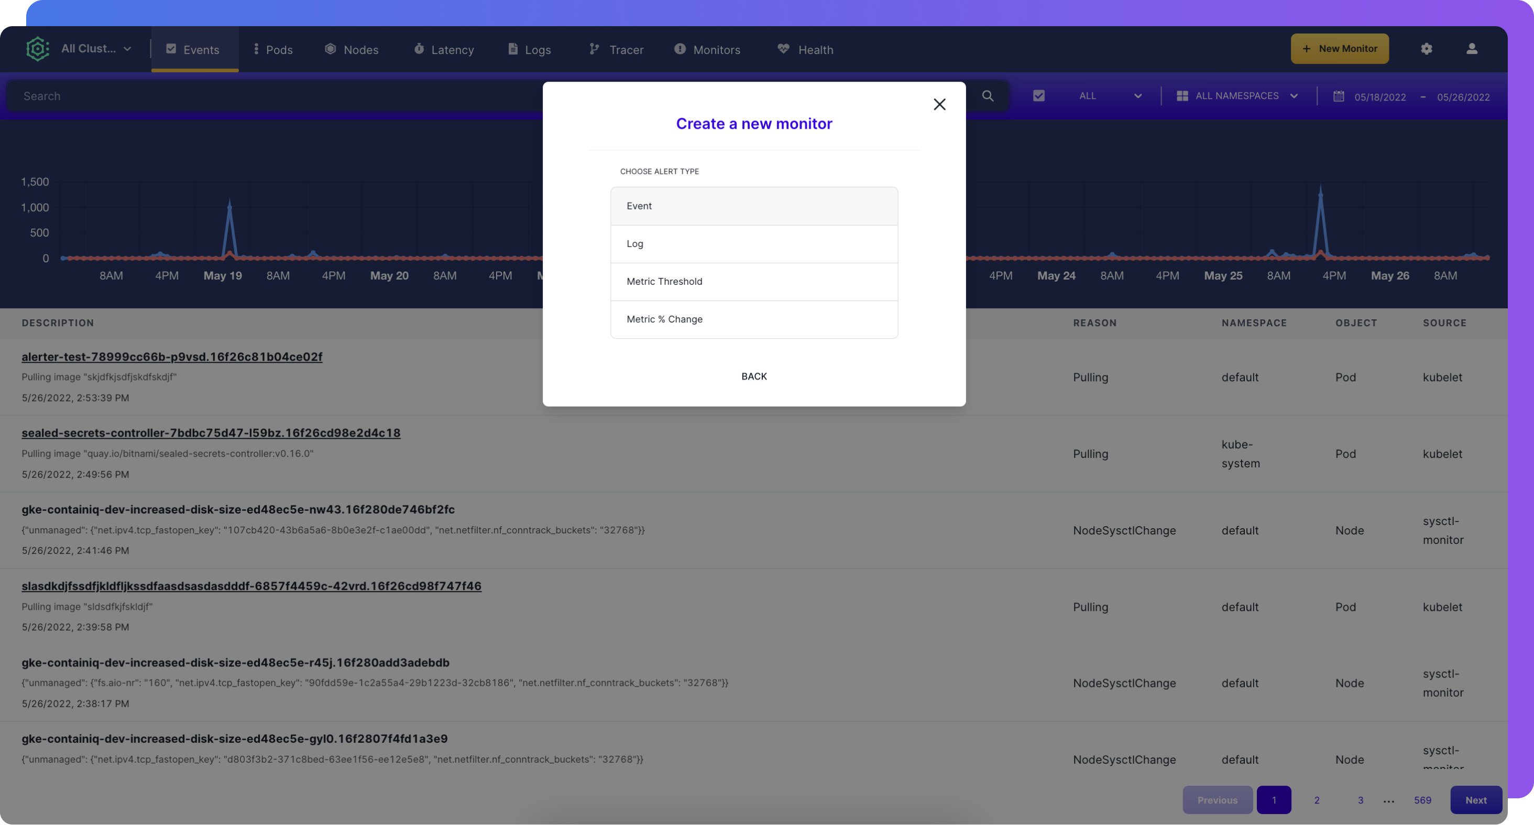Click BACK in the monitor dialog
Image resolution: width=1534 pixels, height=825 pixels.
pyautogui.click(x=754, y=376)
